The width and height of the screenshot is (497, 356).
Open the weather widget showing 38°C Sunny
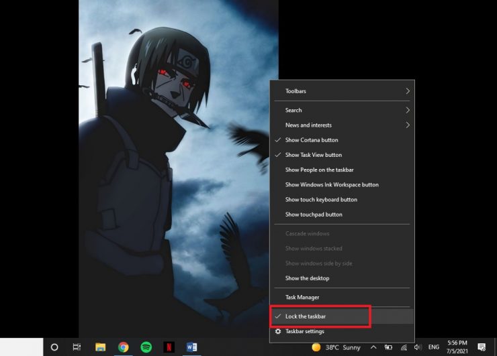pos(336,347)
